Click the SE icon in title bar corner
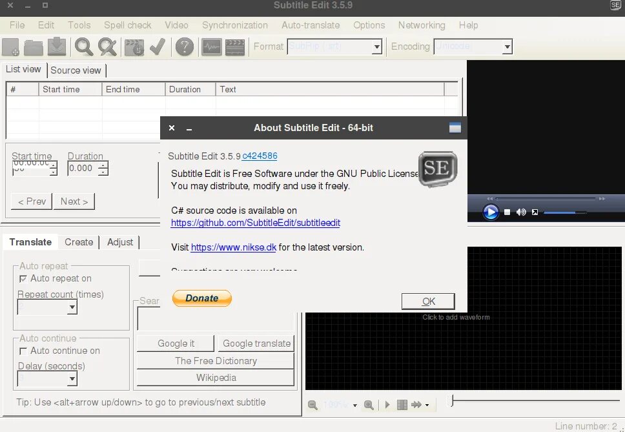Image resolution: width=625 pixels, height=432 pixels. [616, 5]
